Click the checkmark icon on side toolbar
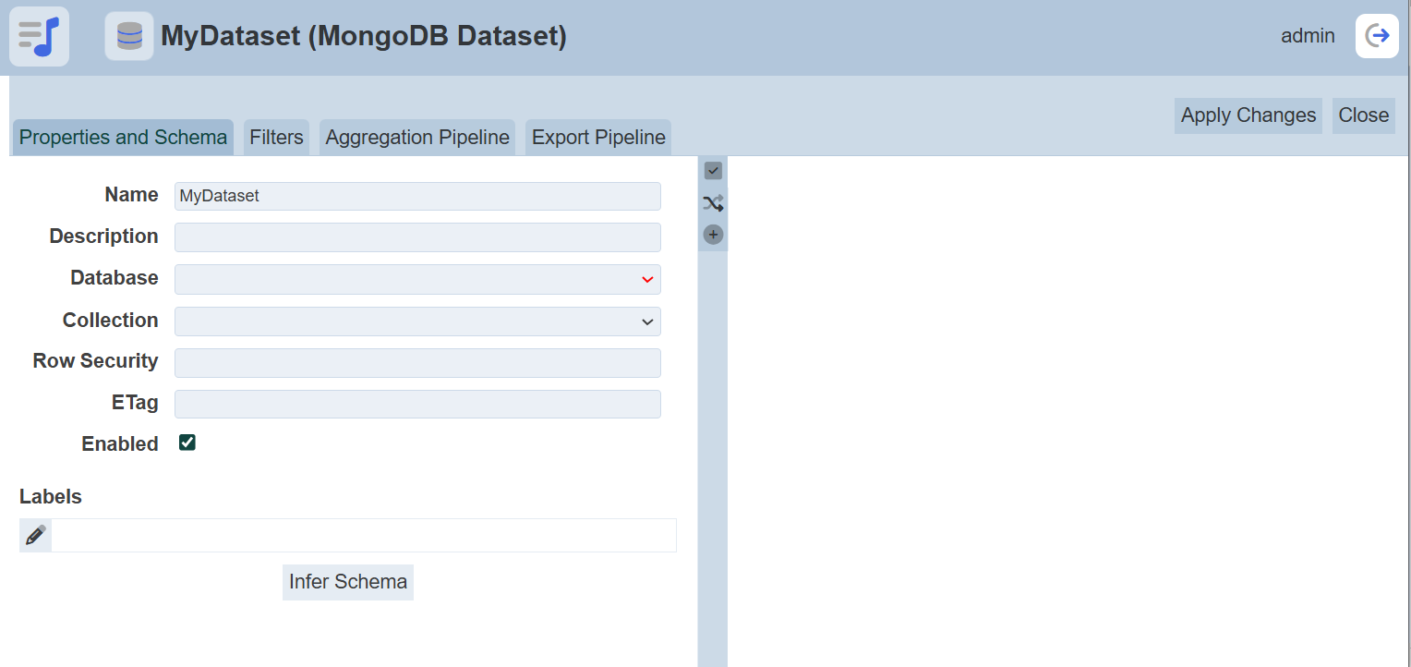1411x667 pixels. pyautogui.click(x=712, y=171)
